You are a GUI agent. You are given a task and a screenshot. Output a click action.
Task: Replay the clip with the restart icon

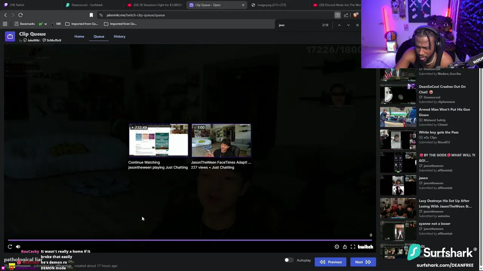(x=10, y=247)
